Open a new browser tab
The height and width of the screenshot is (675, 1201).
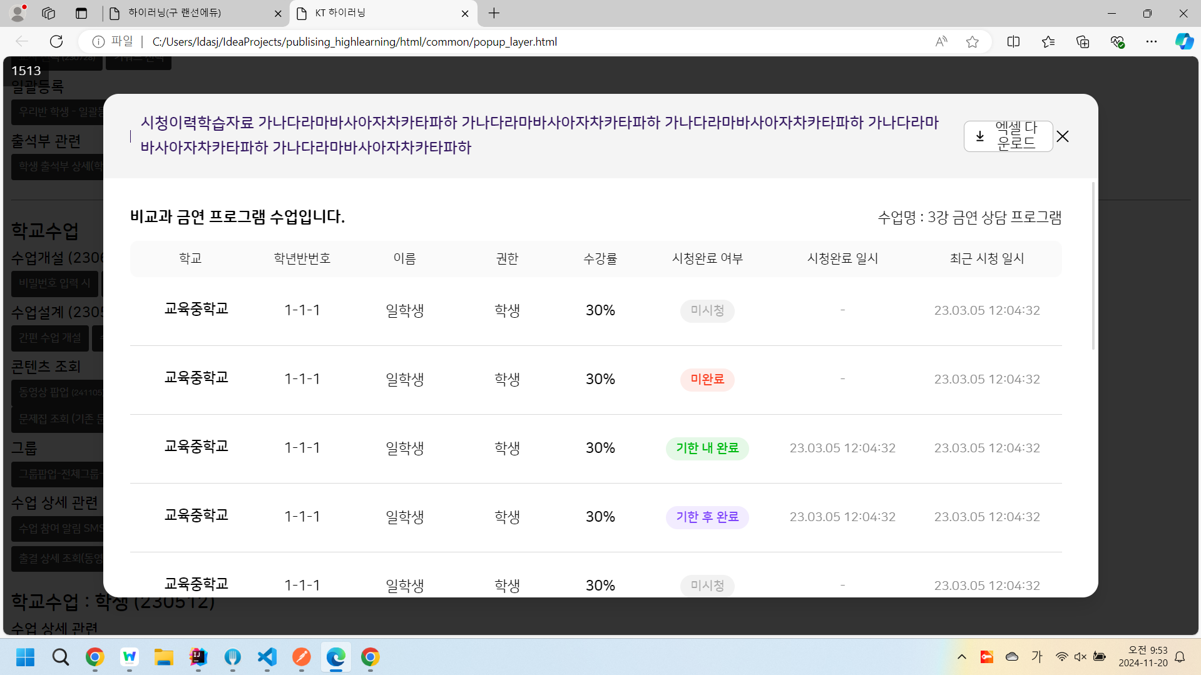(x=494, y=13)
